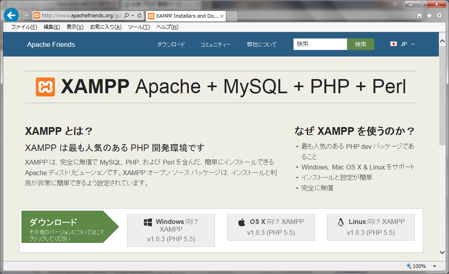
Task: Expand the JP language dropdown arrow
Action: (x=413, y=45)
